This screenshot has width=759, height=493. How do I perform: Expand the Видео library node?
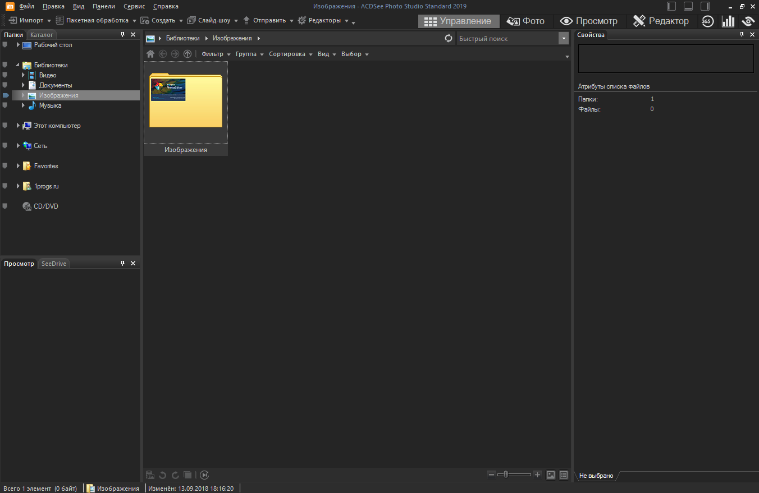(x=24, y=75)
